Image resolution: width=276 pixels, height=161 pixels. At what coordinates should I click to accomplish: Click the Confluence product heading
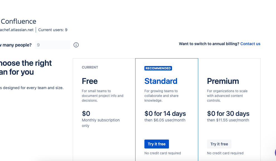[18, 21]
